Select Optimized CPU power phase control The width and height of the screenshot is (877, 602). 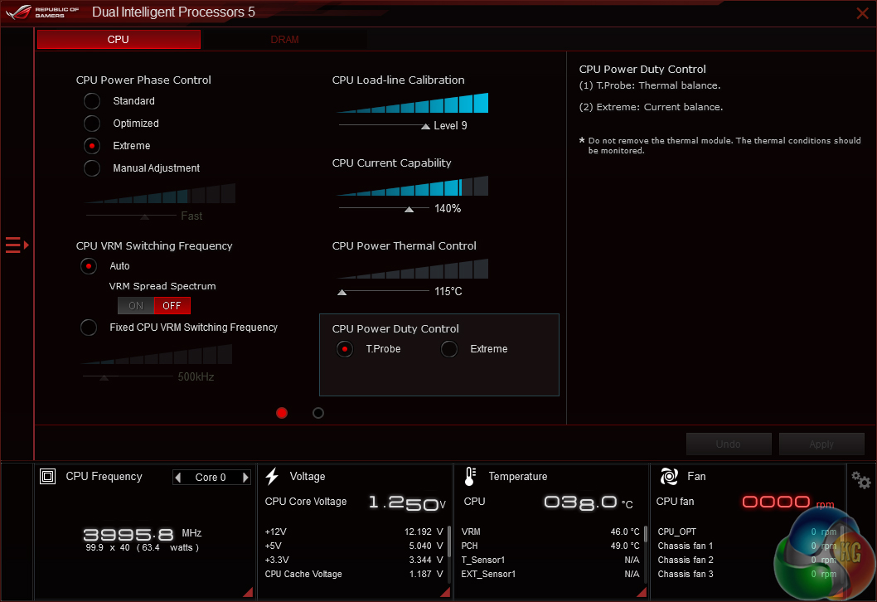coord(92,123)
